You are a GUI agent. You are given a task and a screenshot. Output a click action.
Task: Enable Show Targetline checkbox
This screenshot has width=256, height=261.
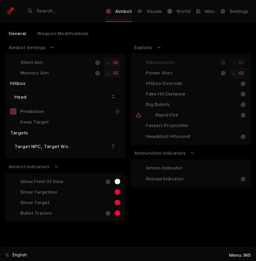13,192
